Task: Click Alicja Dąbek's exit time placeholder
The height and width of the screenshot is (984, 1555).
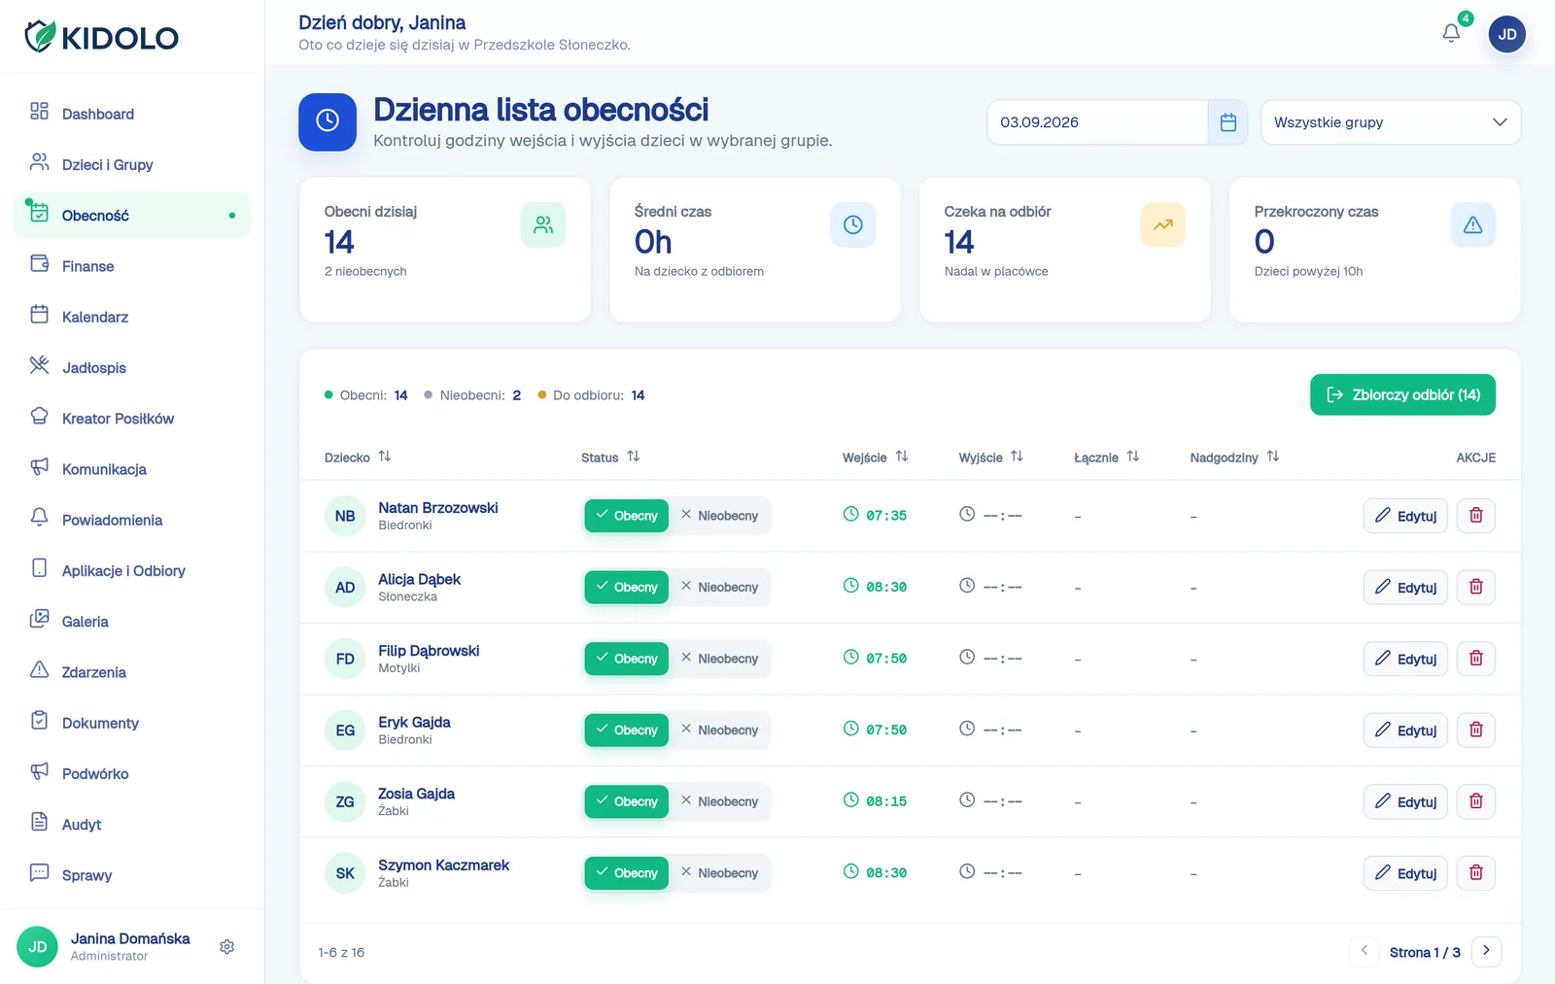Action: [x=990, y=587]
